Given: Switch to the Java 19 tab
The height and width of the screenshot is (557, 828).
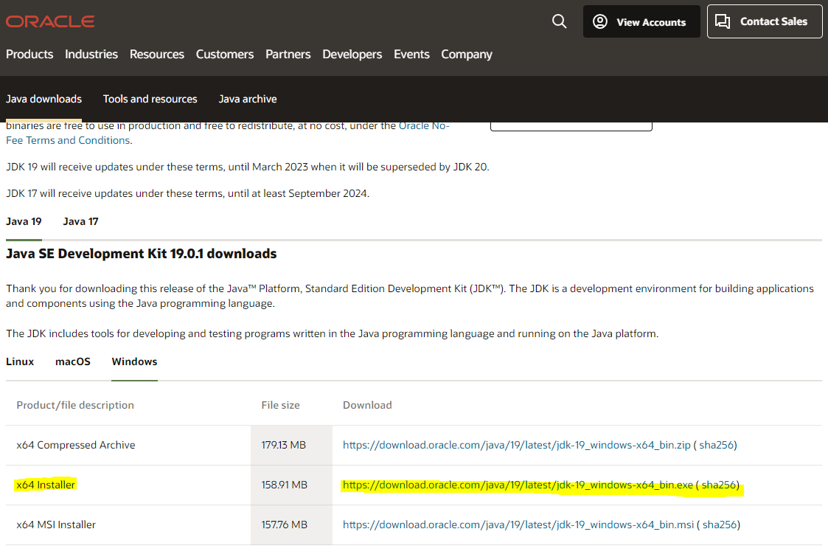Looking at the screenshot, I should pyautogui.click(x=24, y=221).
